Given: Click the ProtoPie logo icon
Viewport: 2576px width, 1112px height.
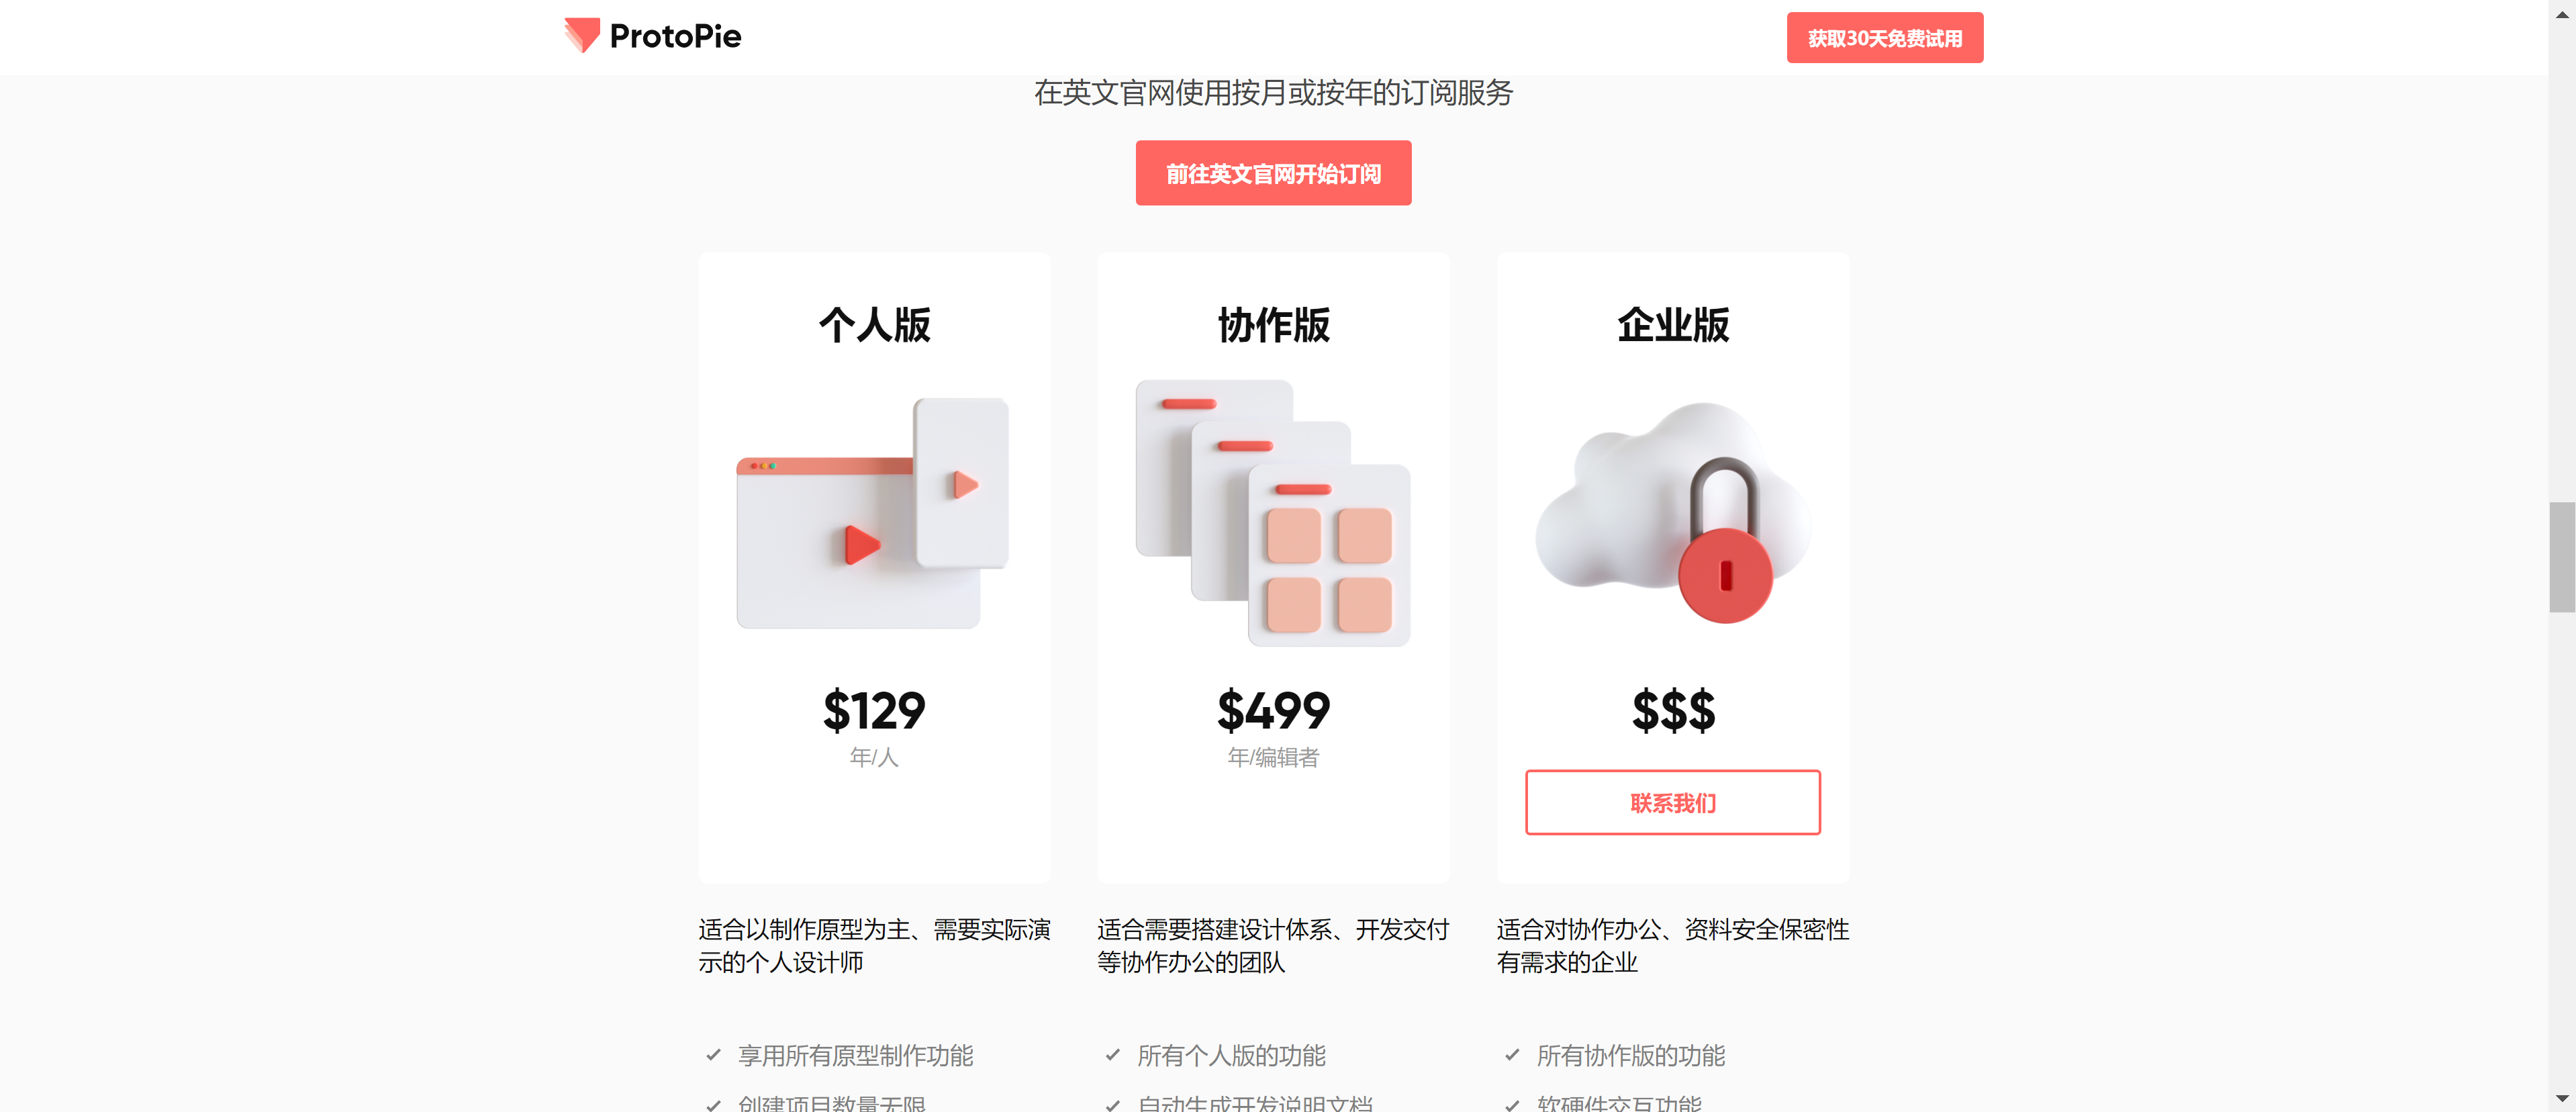Looking at the screenshot, I should tap(581, 36).
